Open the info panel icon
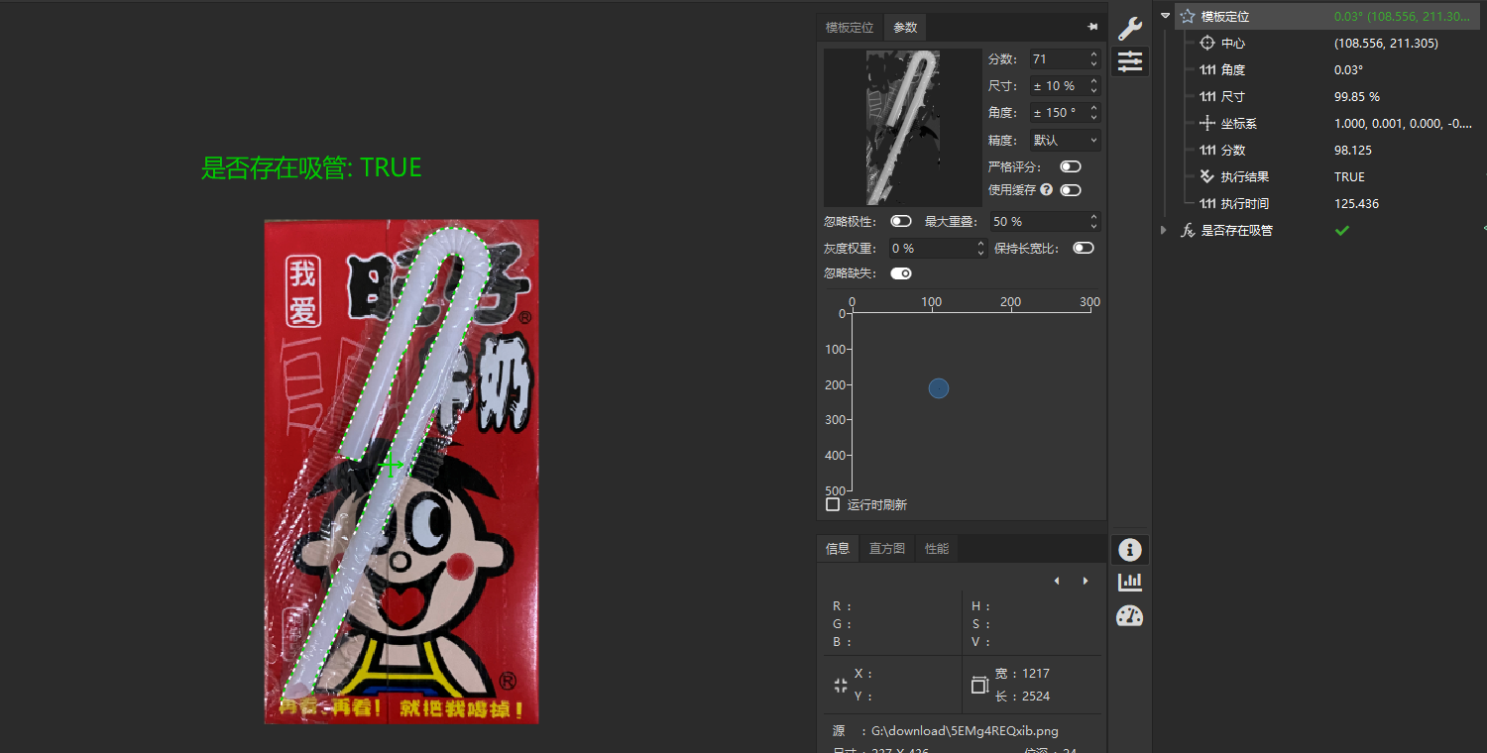This screenshot has width=1487, height=753. coord(1129,549)
